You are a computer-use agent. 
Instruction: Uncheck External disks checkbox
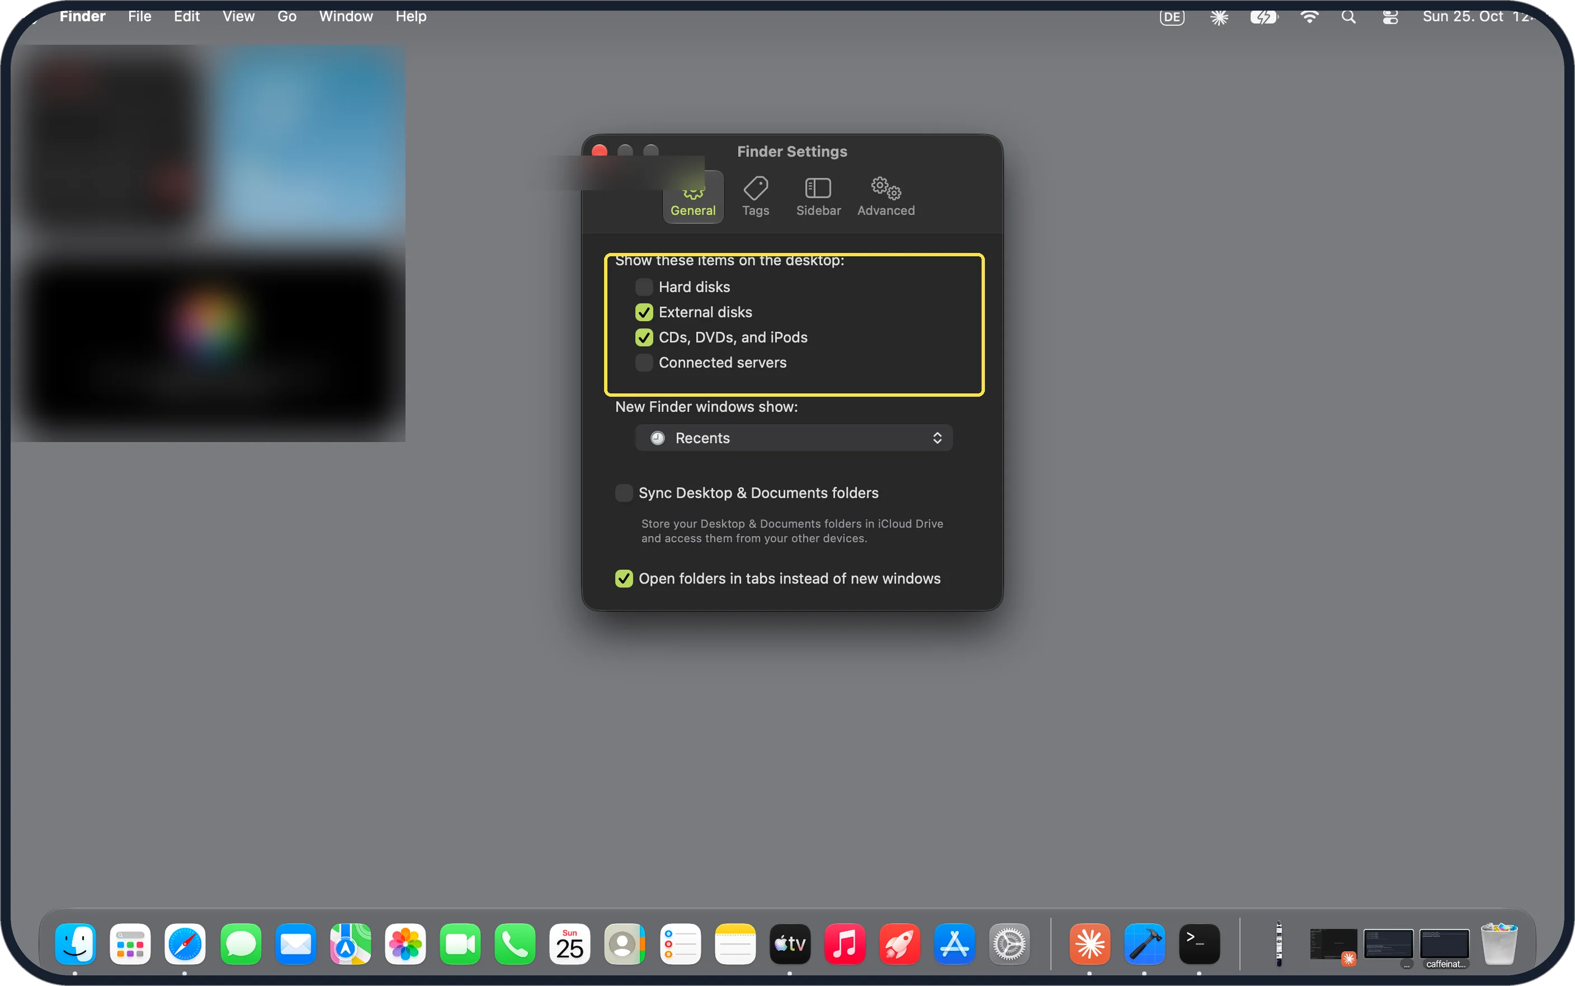click(644, 312)
